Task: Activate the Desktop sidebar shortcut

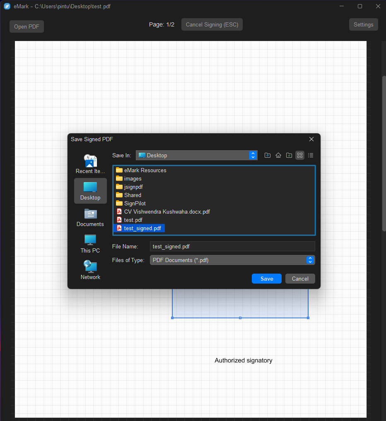Action: (x=90, y=190)
